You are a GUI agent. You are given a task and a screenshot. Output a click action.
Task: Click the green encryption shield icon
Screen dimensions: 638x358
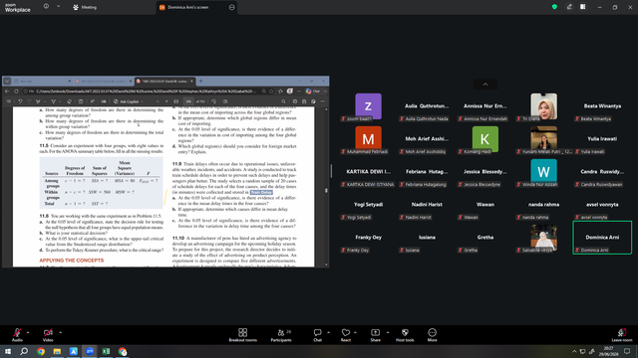coord(554,7)
